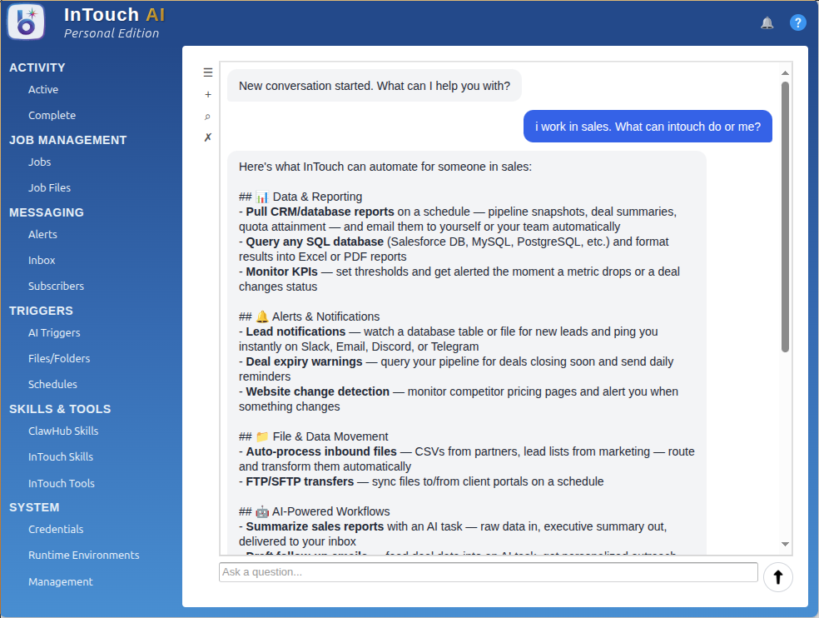Click the 'File & Data Movement' heading

point(330,436)
